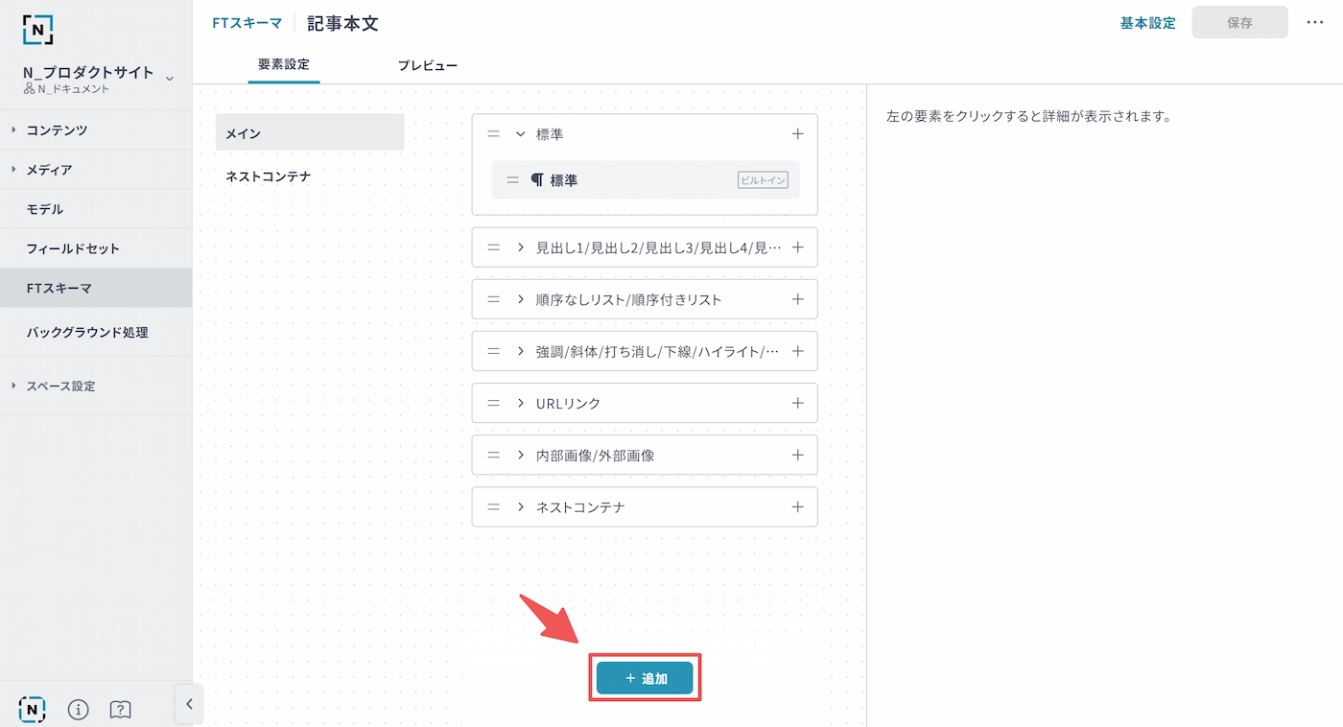Go to フィールドセット in the sidebar
This screenshot has height=727, width=1343.
(x=73, y=248)
